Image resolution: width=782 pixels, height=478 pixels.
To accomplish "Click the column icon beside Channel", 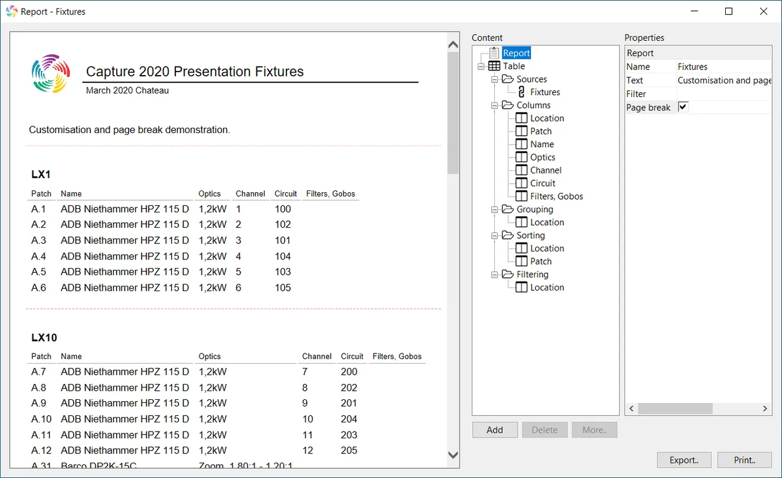I will (521, 170).
